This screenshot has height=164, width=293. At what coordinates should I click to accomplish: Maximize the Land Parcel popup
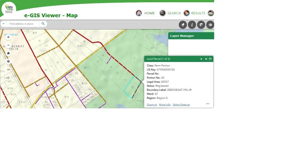pos(210,59)
